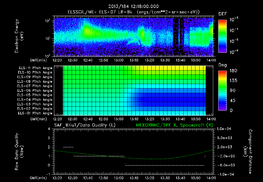Screen dimensions: 263x182
Task: Select the ELS-06 Pitch Angle row label
Action: tap(35, 90)
